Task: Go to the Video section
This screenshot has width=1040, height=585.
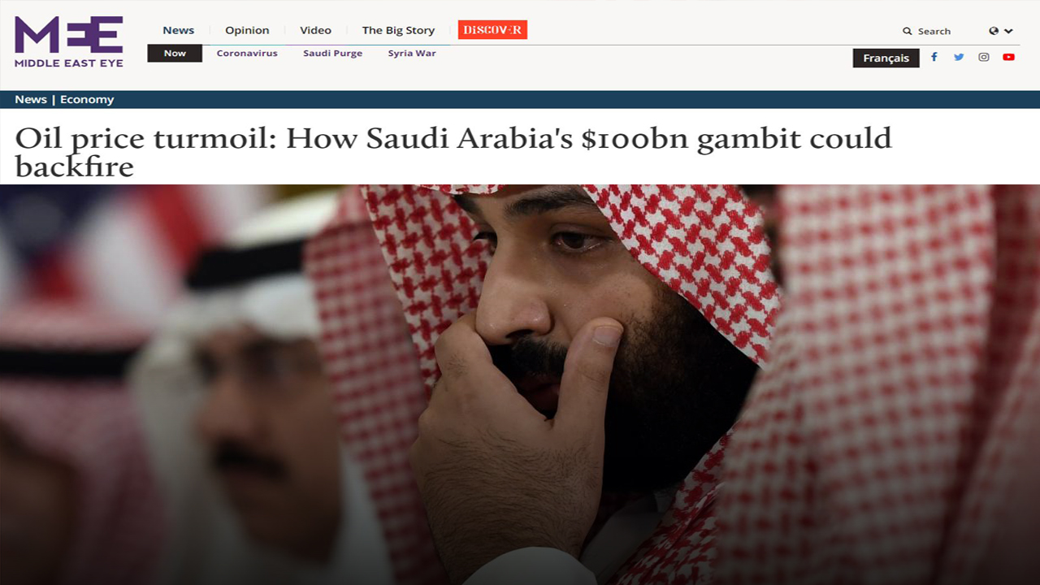Action: pos(315,30)
